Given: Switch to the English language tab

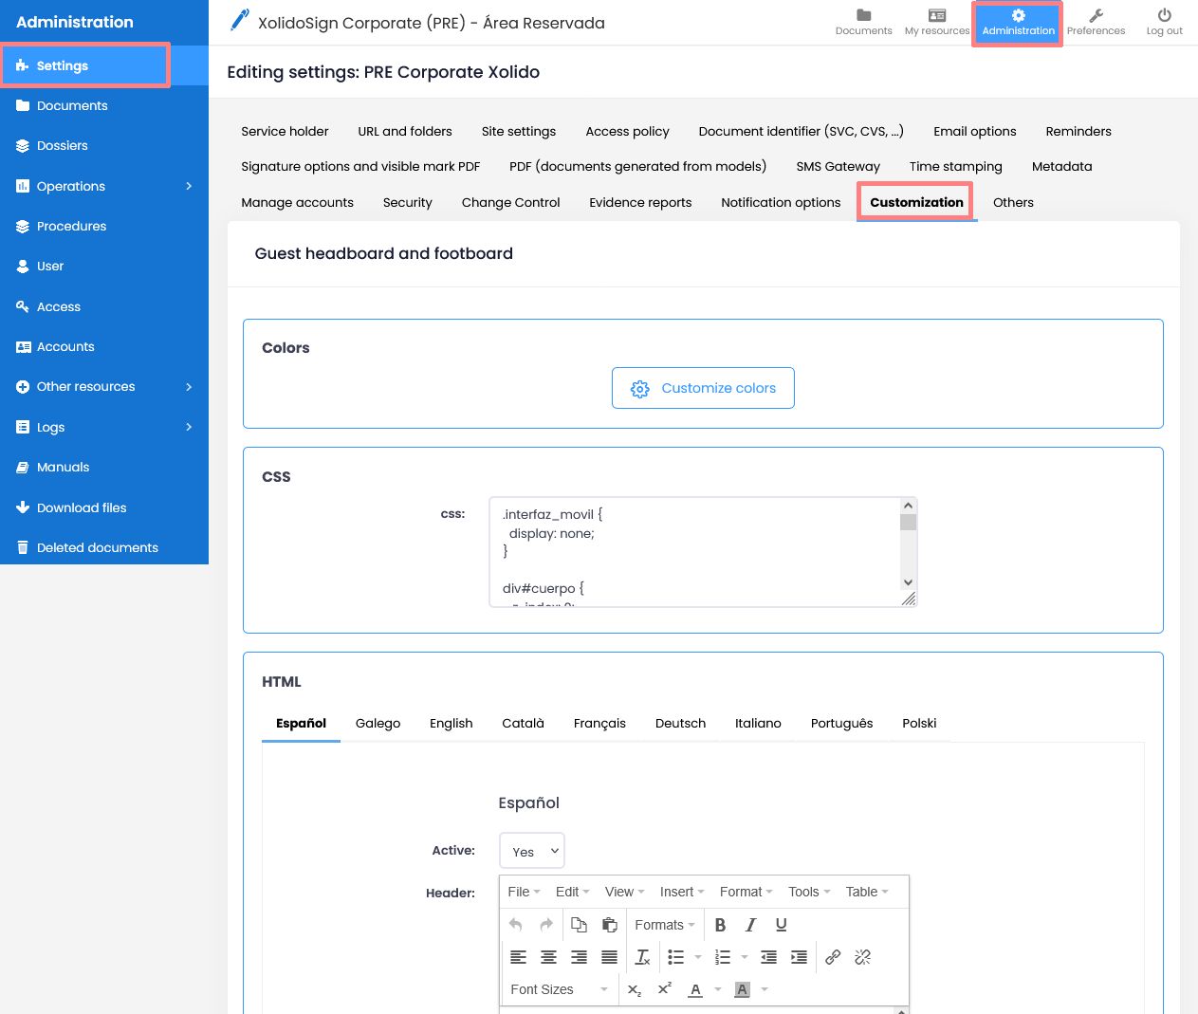Looking at the screenshot, I should tap(451, 723).
